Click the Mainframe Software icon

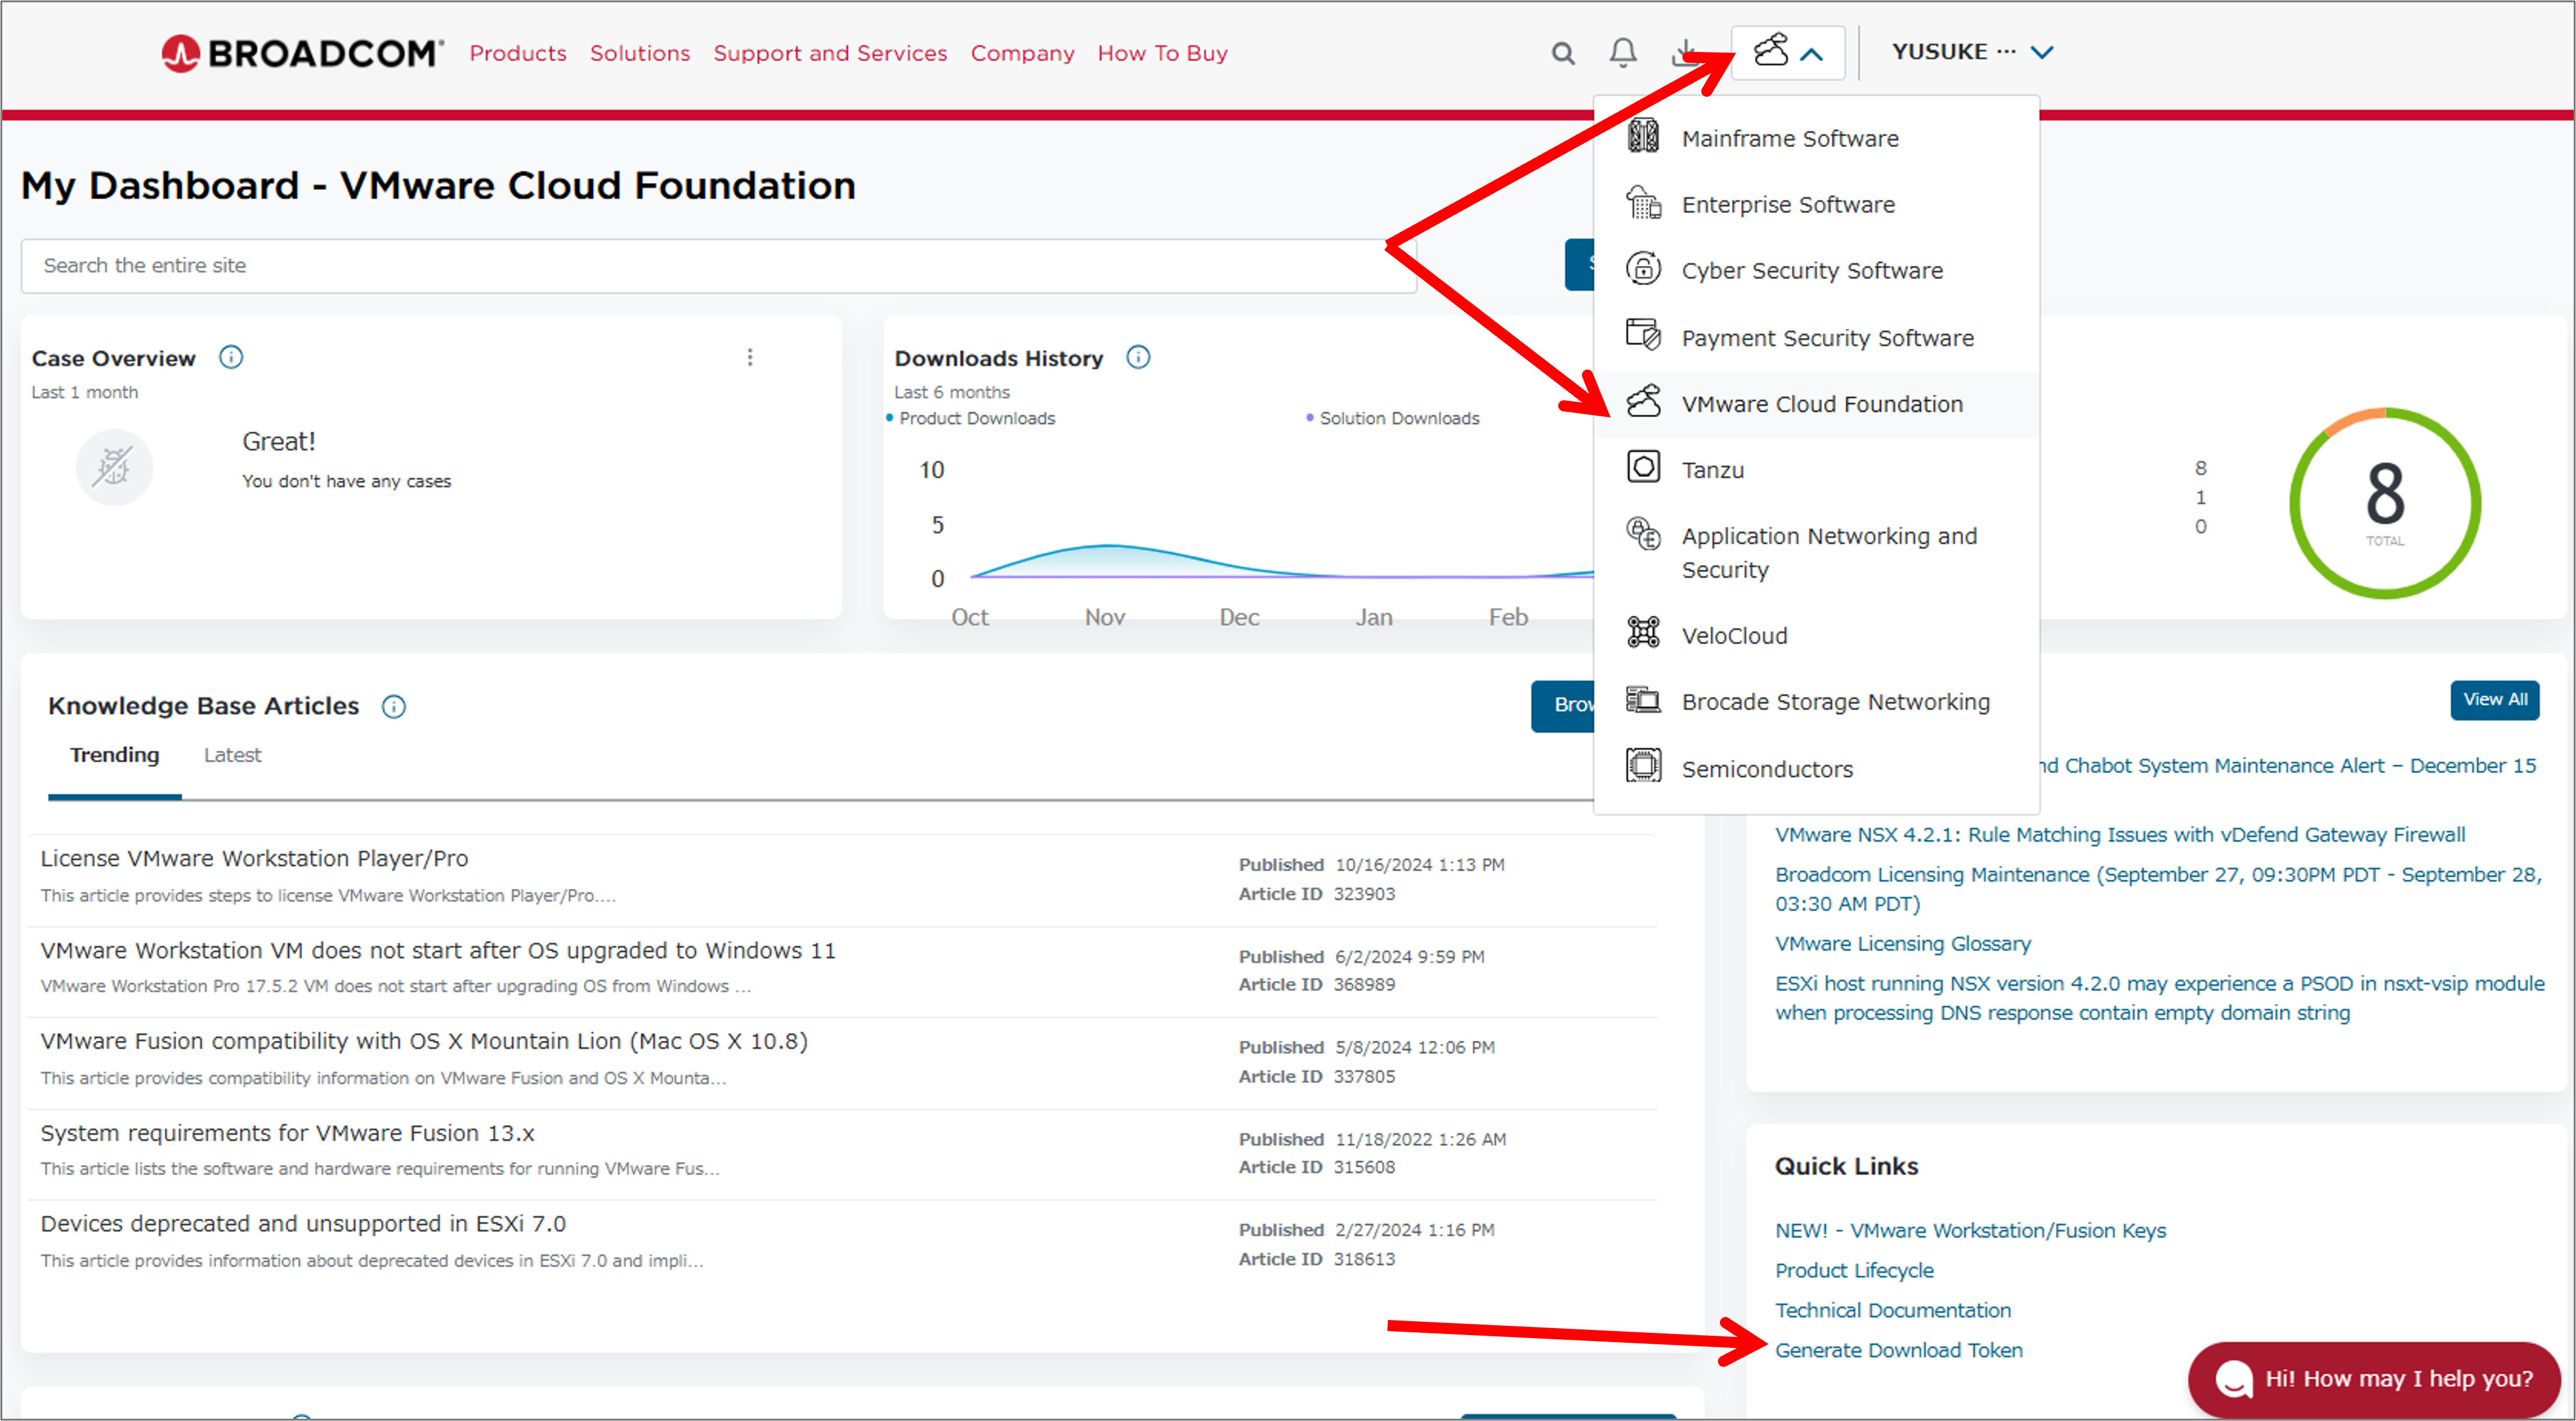click(1643, 136)
